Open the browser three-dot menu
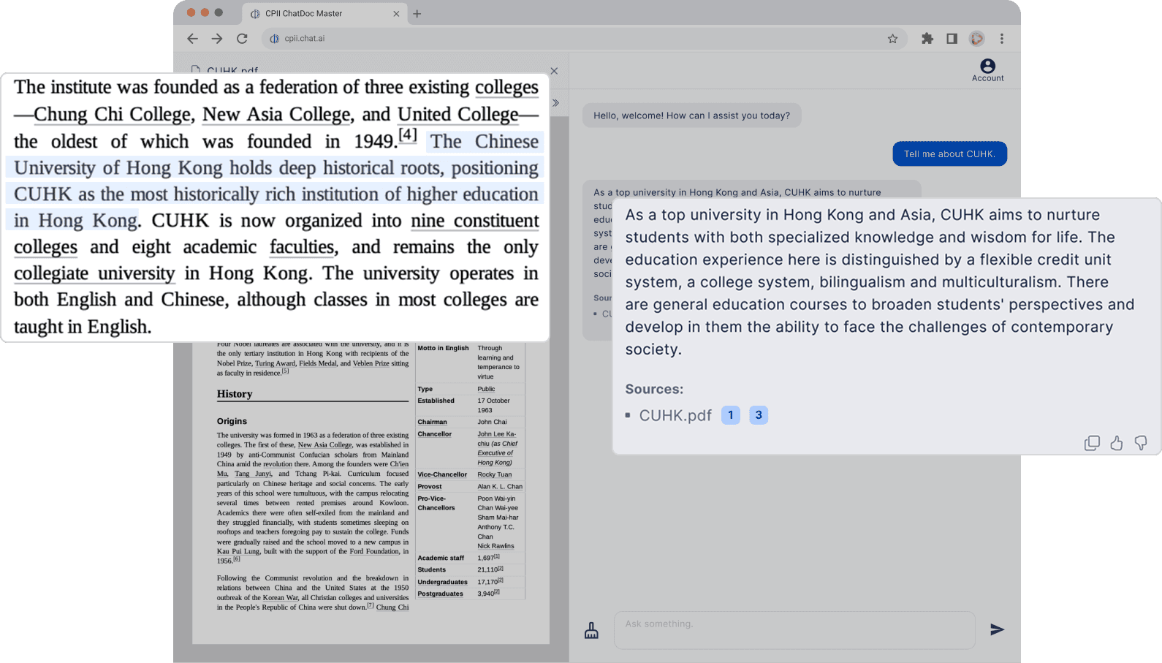This screenshot has width=1162, height=663. pyautogui.click(x=1002, y=39)
